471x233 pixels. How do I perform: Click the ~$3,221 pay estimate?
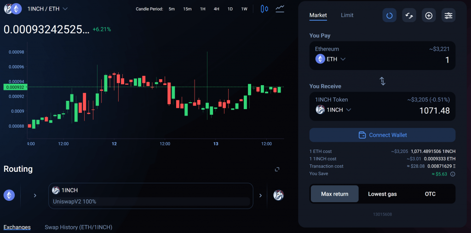click(x=439, y=49)
